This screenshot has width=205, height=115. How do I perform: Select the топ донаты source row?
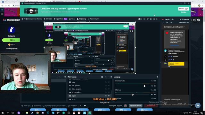(90, 86)
